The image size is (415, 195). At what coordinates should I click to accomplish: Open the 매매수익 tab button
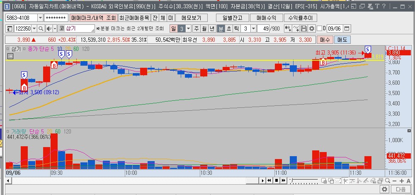tap(266, 18)
